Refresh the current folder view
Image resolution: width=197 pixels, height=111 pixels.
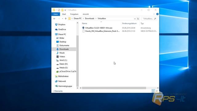coord(138,18)
